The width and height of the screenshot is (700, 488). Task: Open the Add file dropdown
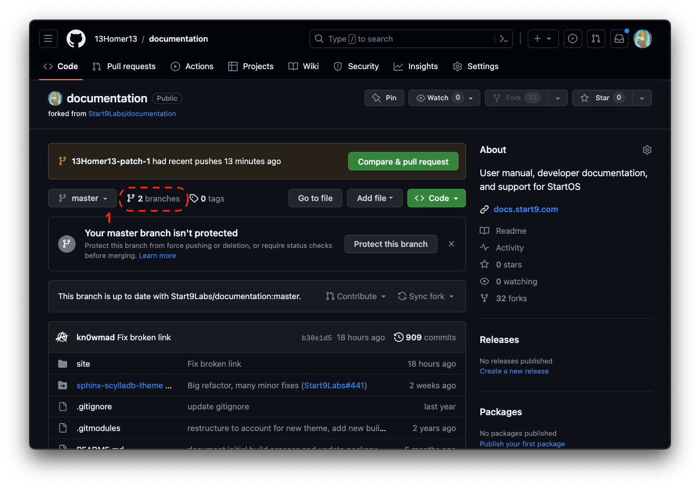coord(375,198)
